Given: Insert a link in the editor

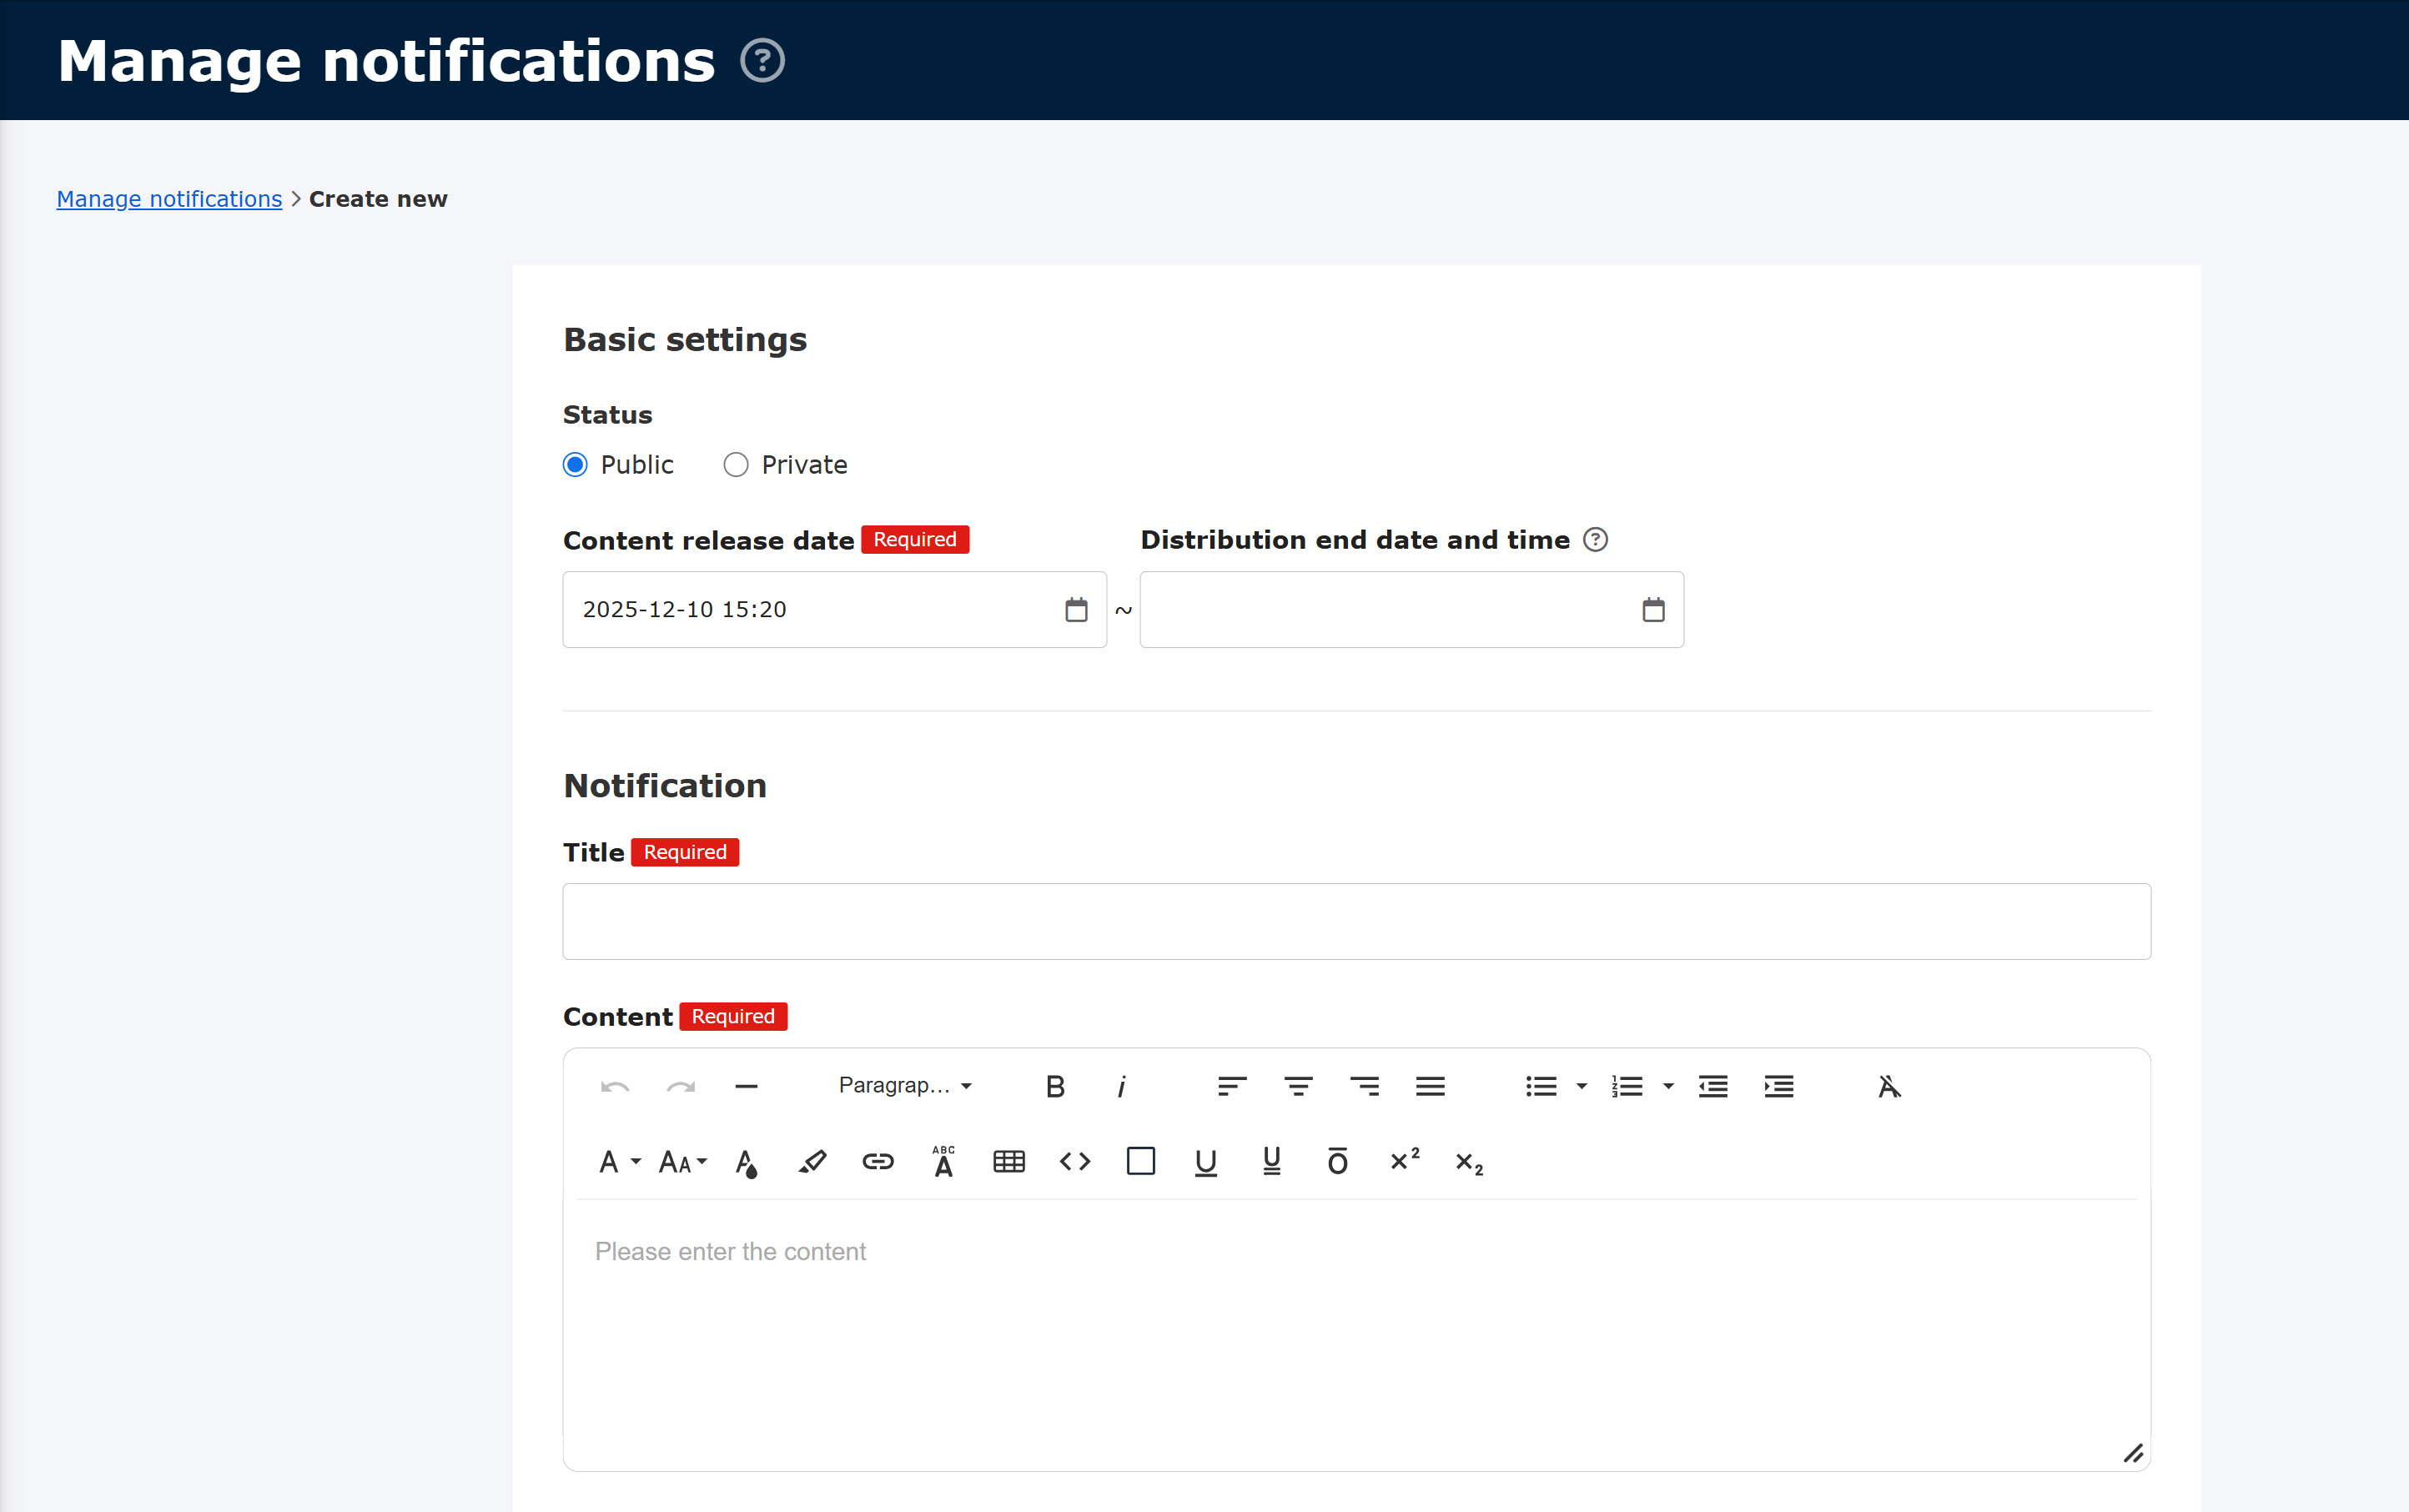Looking at the screenshot, I should (x=877, y=1161).
